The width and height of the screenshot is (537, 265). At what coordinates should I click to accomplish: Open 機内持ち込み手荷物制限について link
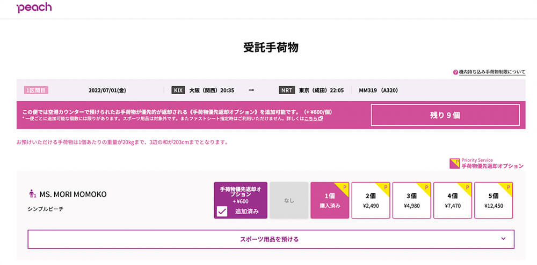[492, 72]
